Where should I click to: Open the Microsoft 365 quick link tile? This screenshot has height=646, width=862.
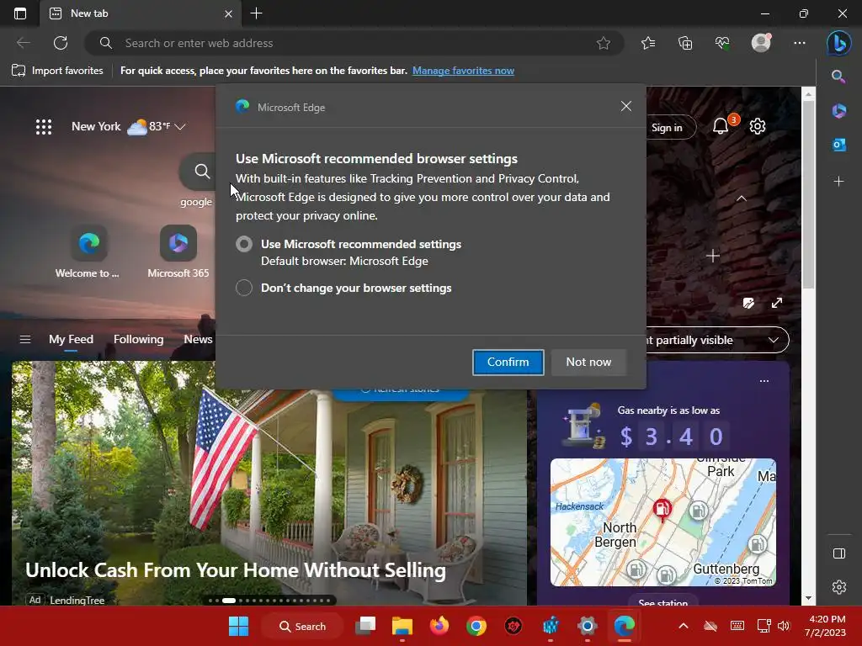[178, 252]
